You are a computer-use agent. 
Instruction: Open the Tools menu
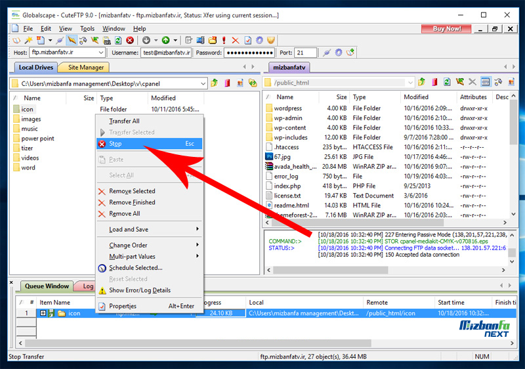point(87,29)
